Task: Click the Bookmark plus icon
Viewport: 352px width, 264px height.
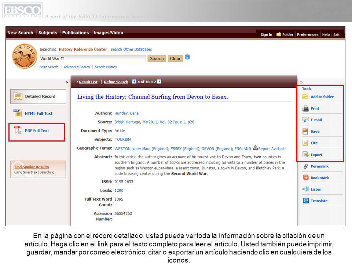Action: [306, 178]
